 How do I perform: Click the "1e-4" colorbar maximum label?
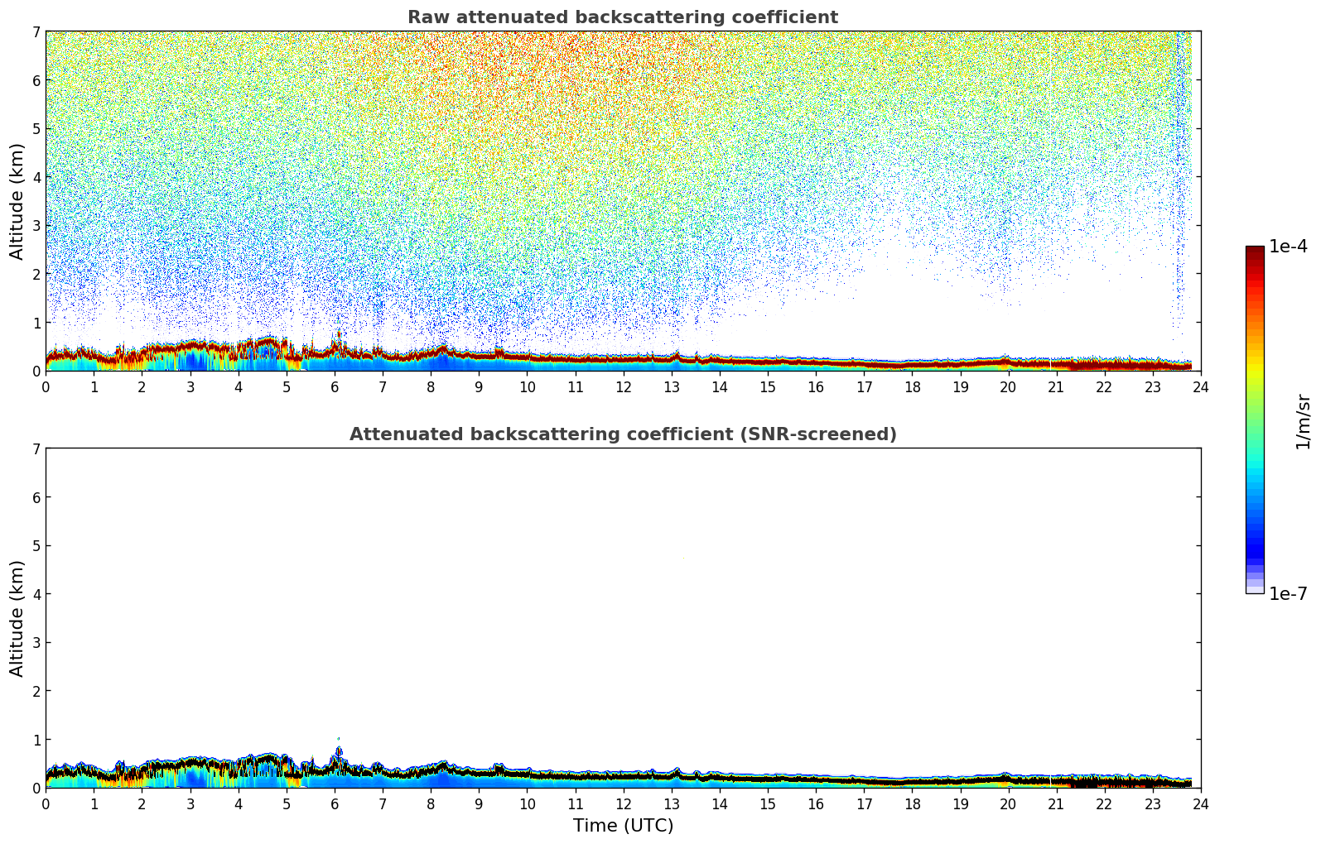1288,247
